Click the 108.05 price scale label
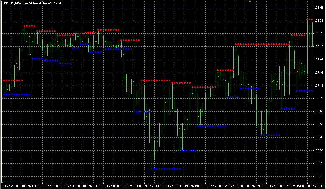Image resolution: width=326 pixels, height=189 pixels. (319, 59)
